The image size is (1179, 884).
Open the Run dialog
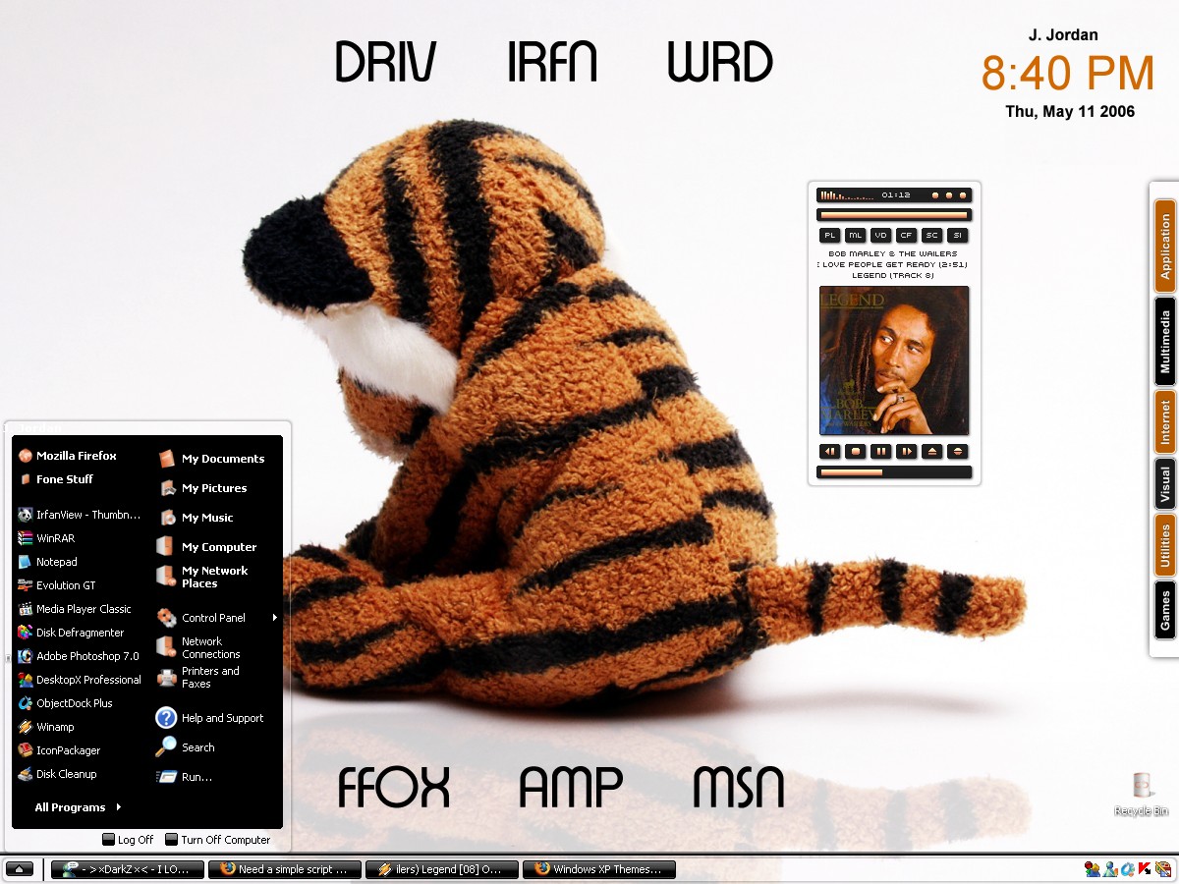(x=184, y=777)
